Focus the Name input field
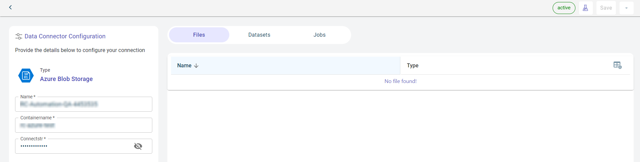This screenshot has width=640, height=162. click(84, 104)
